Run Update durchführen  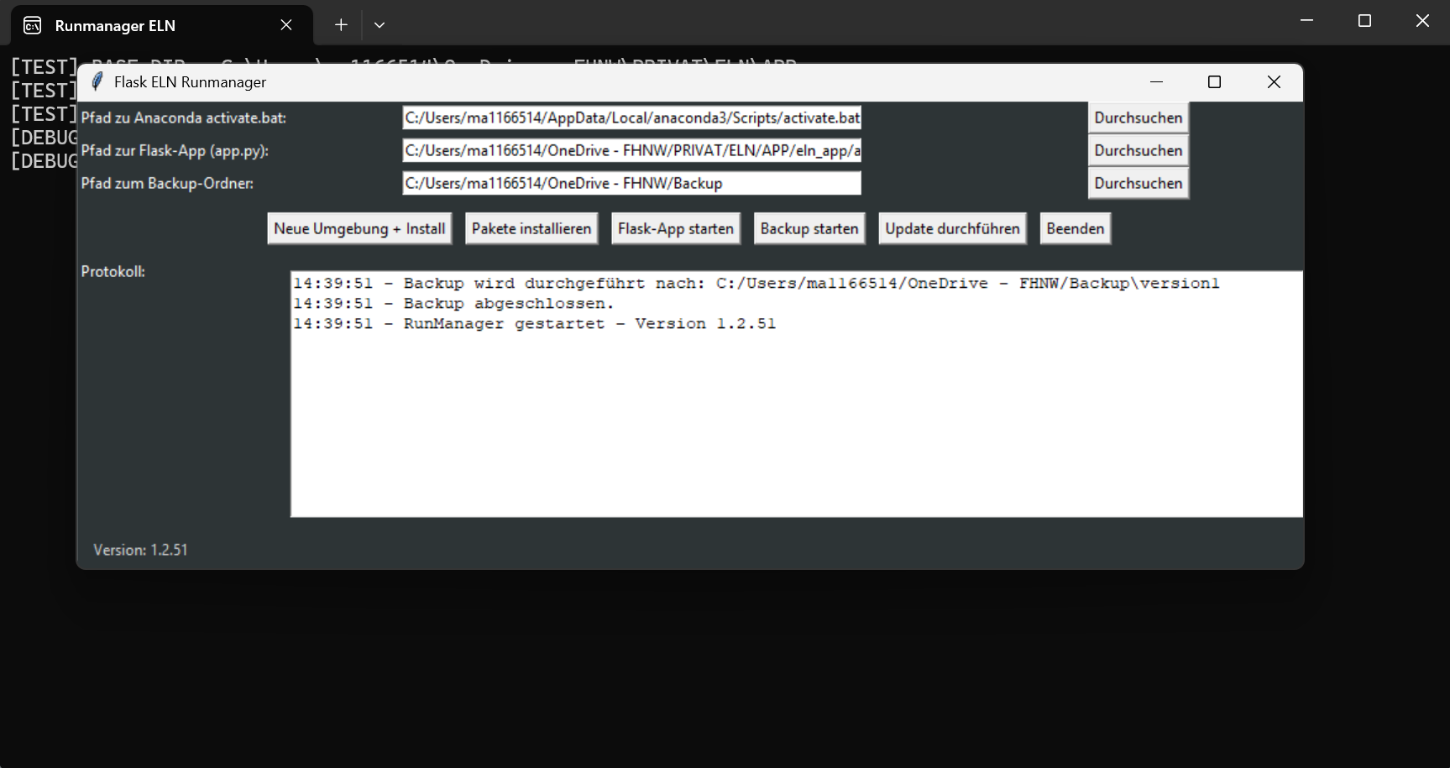click(951, 227)
